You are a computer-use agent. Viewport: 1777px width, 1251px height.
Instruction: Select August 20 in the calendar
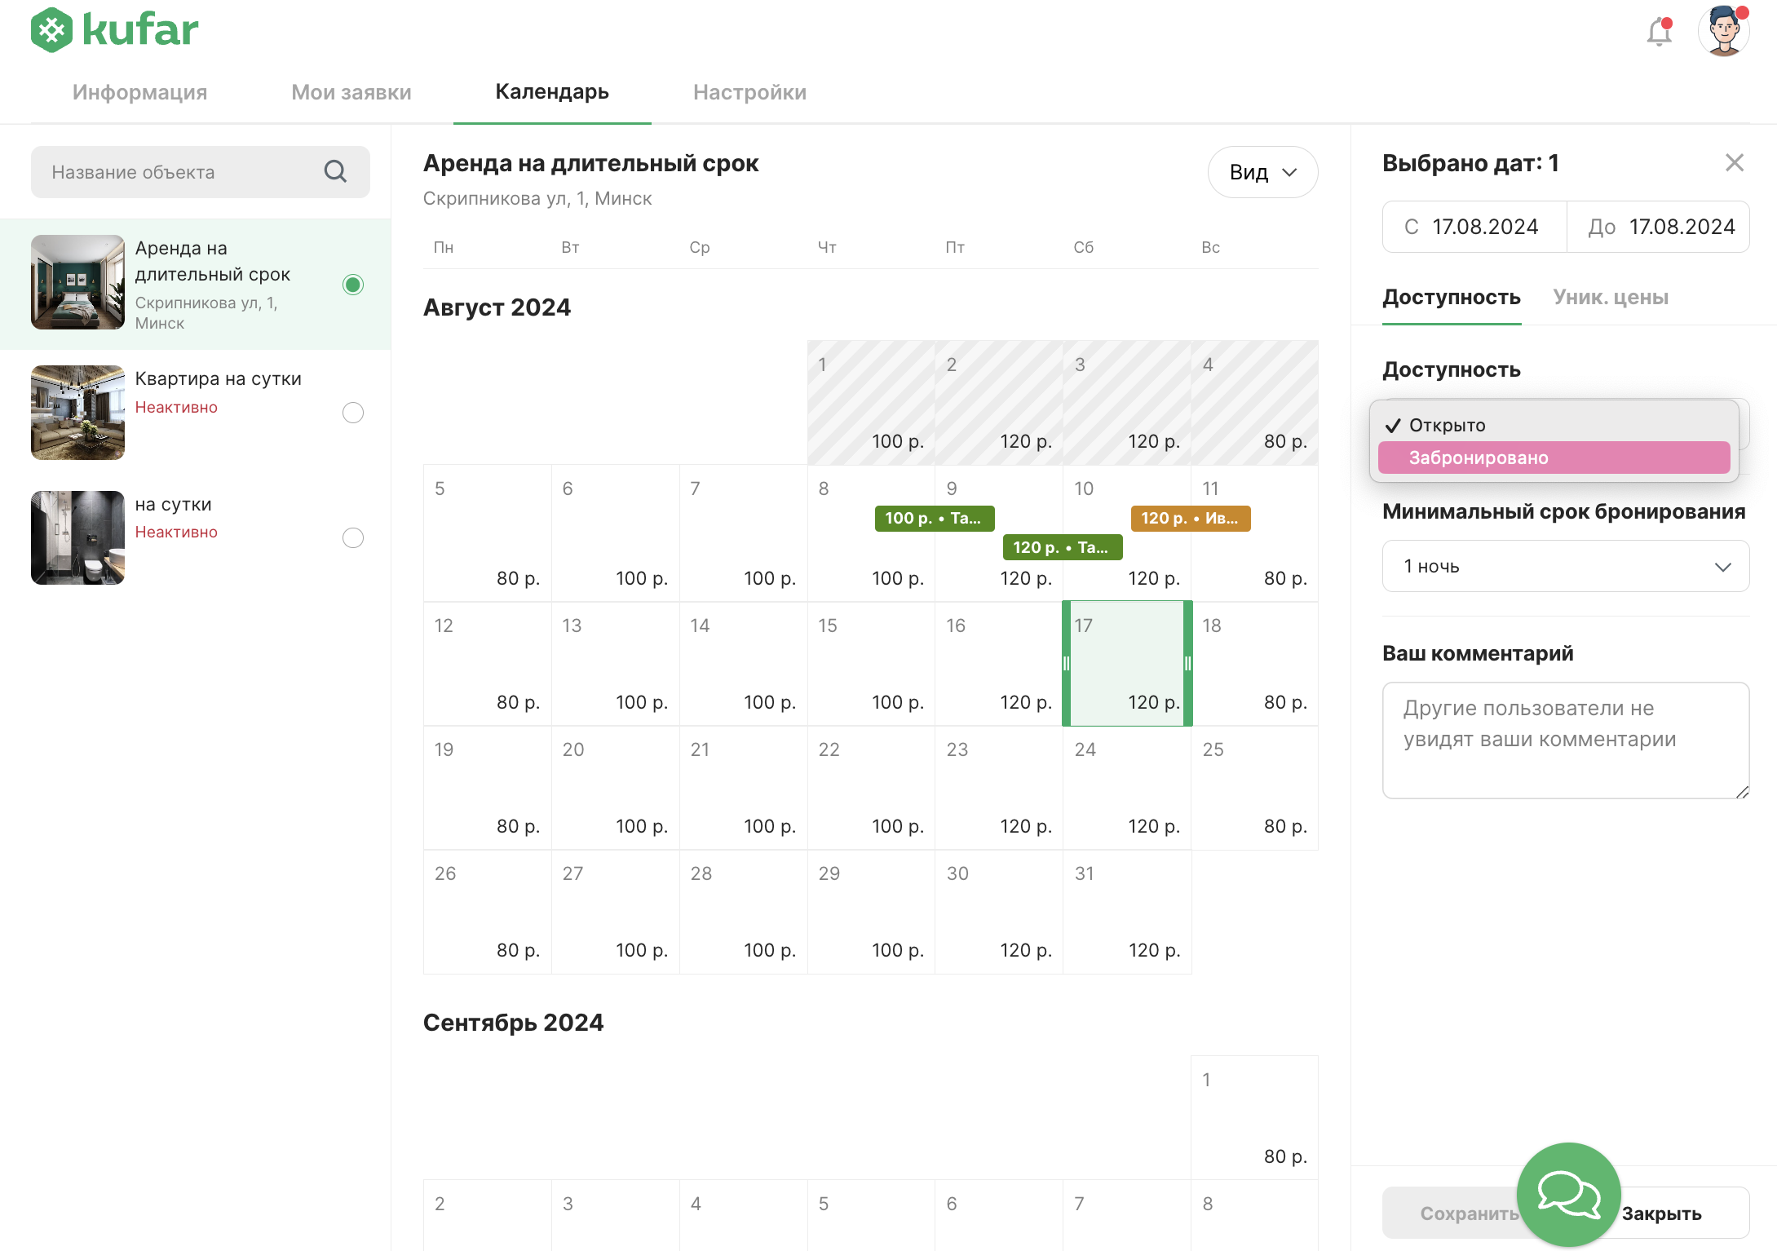coord(616,788)
